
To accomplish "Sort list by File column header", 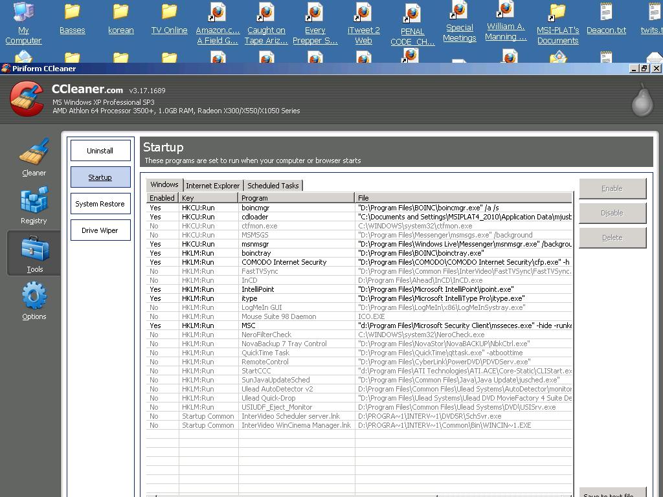I will 464,198.
